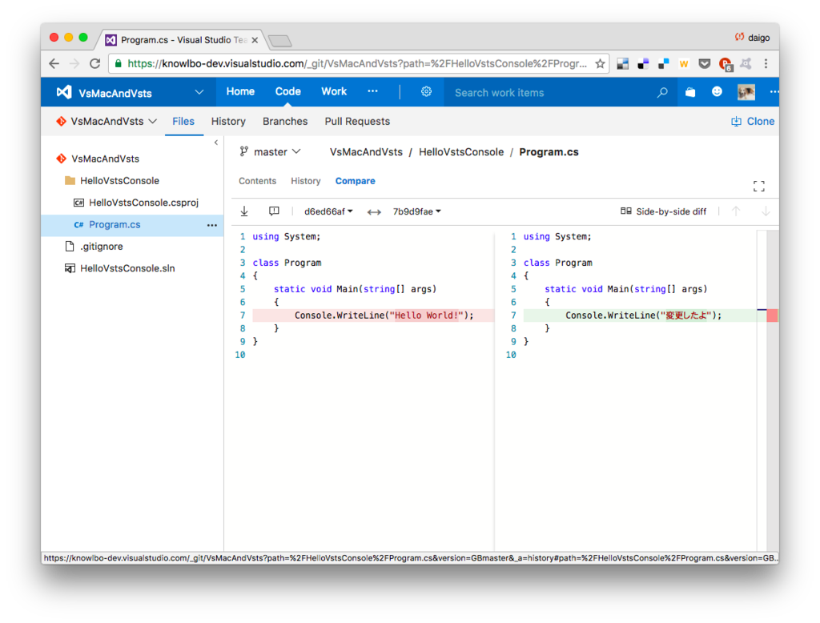Viewport: 820px width, 623px height.
Task: Open HelloVstsConsole.csproj file
Action: 143,203
